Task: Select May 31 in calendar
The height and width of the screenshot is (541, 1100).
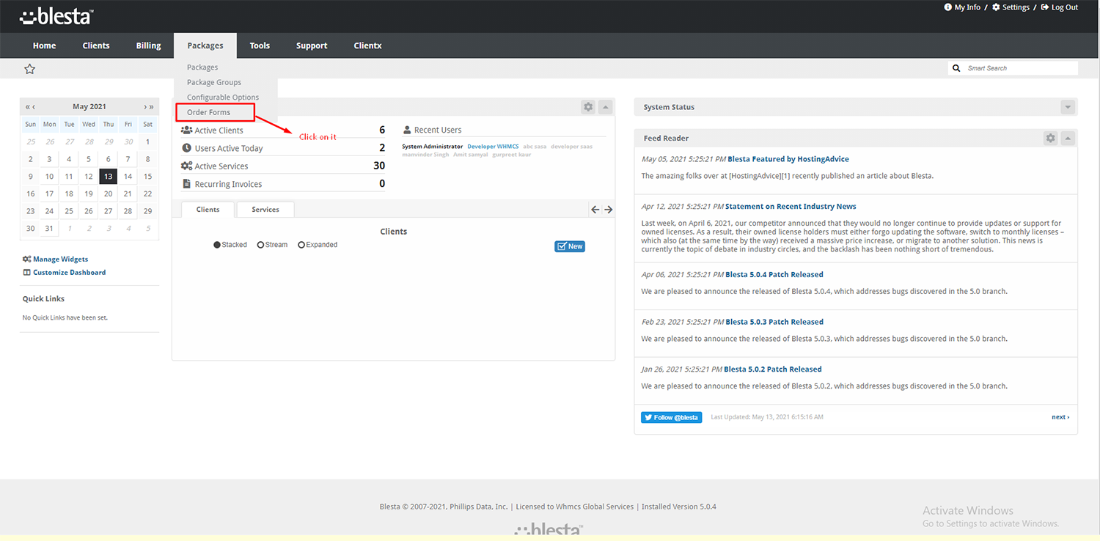Action: [49, 228]
